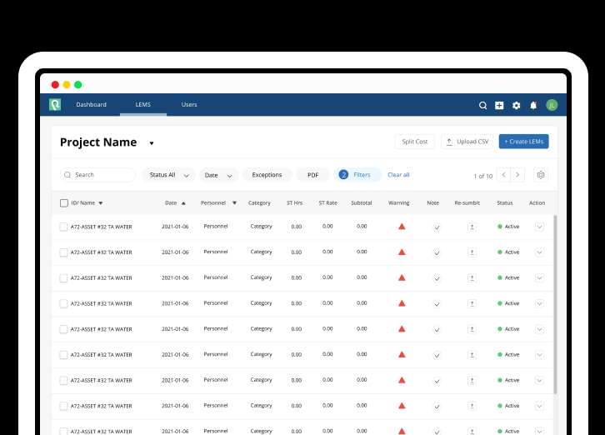Screen dimensions: 605x435
Task: Expand the Action chevron in first row
Action: tap(540, 227)
